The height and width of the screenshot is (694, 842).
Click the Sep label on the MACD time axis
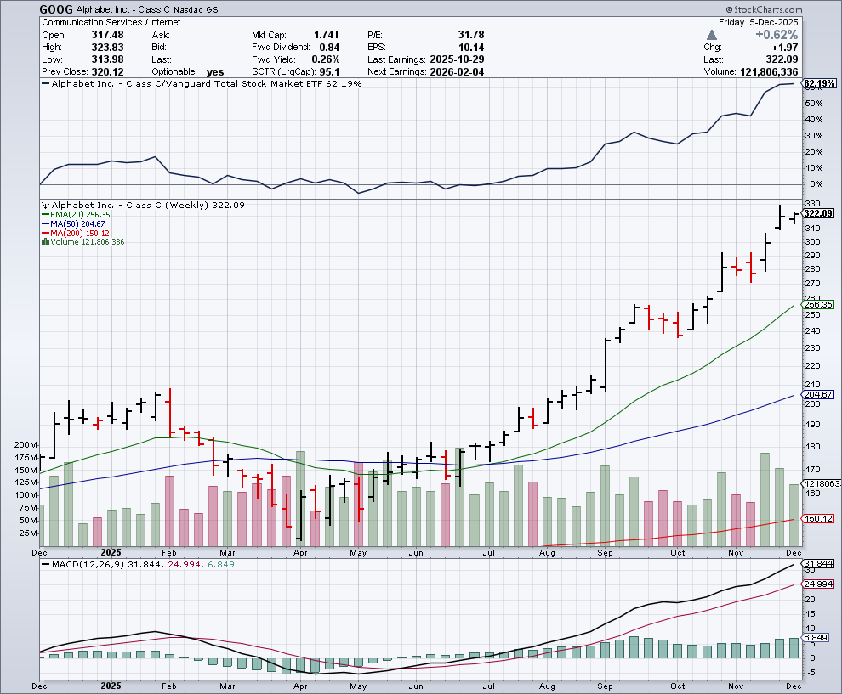(605, 684)
